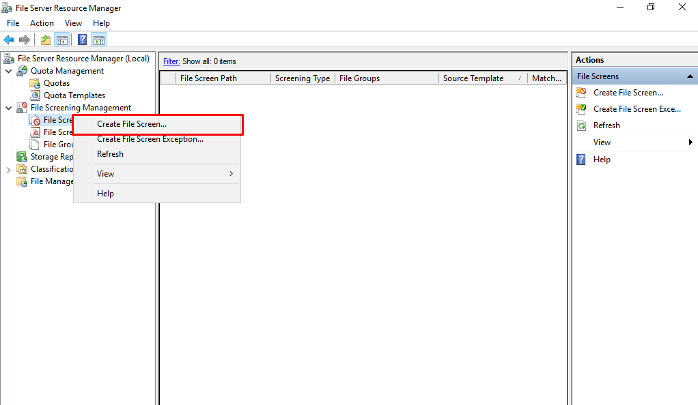This screenshot has height=405, width=698.
Task: Open the File menu in the menu bar
Action: pos(13,23)
